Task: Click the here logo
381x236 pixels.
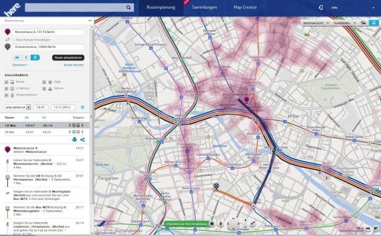Action: click(x=12, y=9)
